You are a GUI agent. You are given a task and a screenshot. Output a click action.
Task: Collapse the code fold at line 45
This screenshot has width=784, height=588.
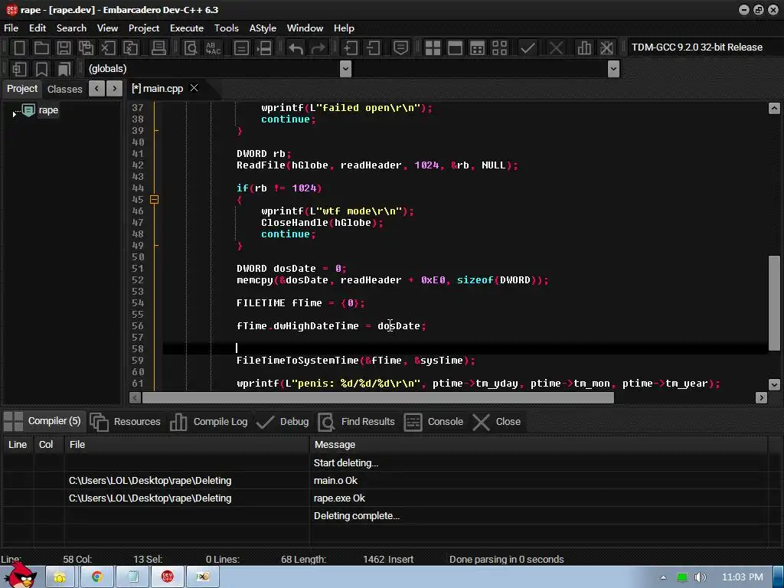click(x=155, y=200)
